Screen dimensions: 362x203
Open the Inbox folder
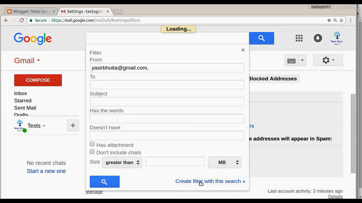point(21,93)
